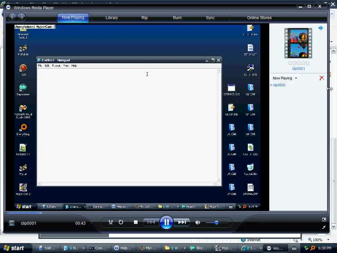Pause the playing clip

point(166,222)
